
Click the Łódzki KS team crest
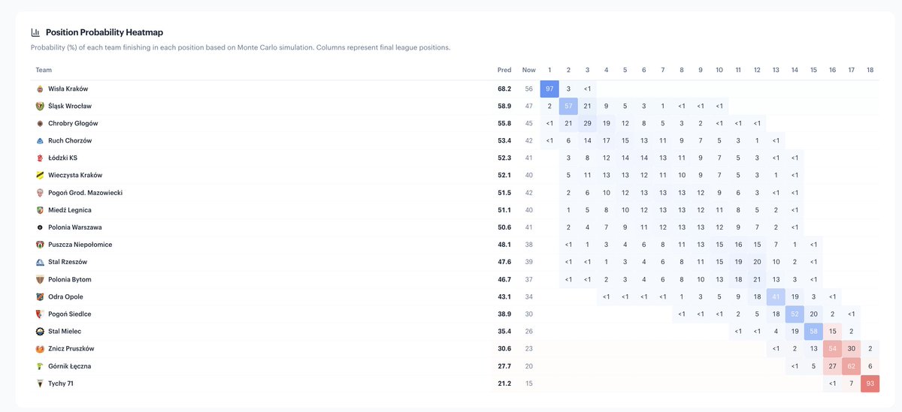tap(40, 158)
